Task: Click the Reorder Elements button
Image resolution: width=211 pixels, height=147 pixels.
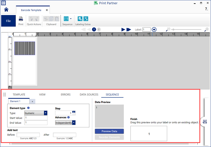Action: point(109,137)
